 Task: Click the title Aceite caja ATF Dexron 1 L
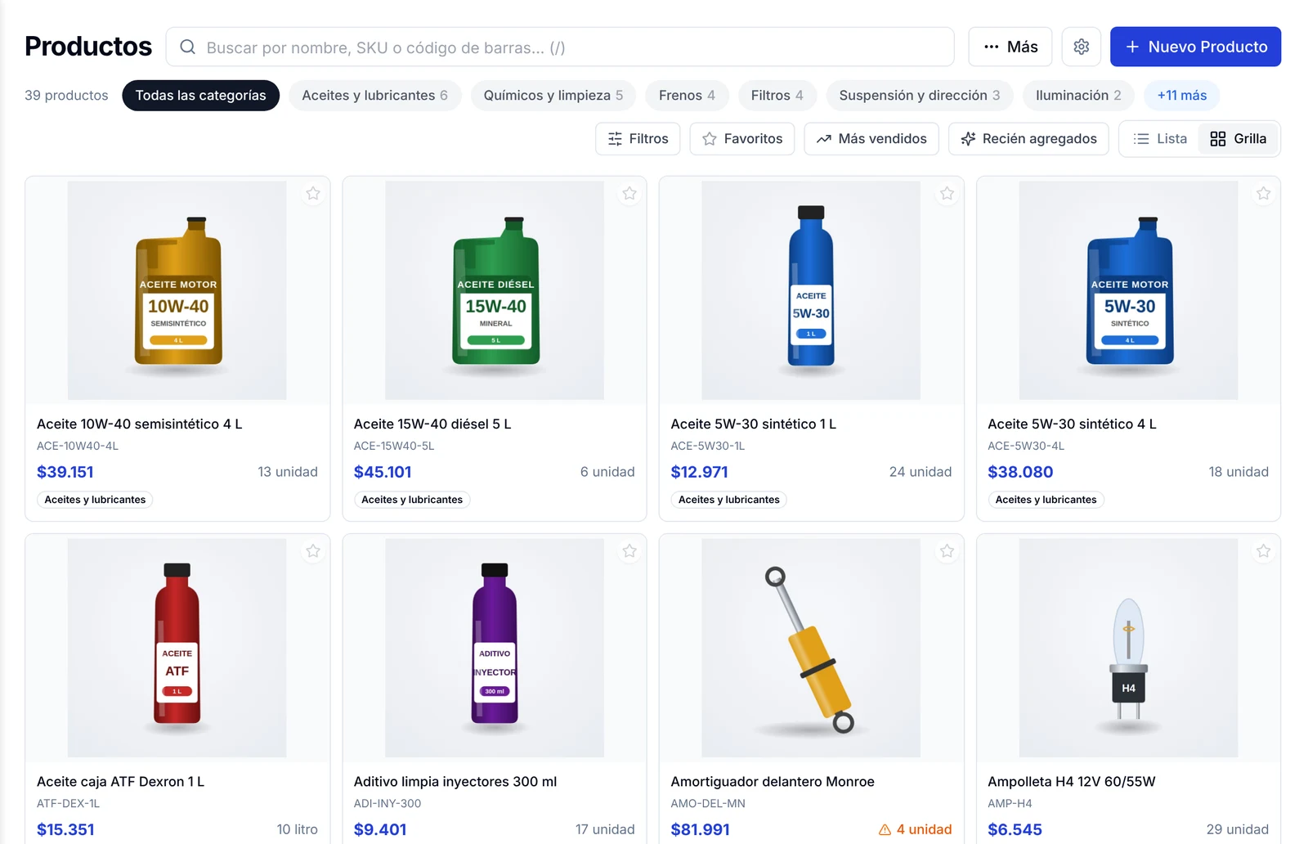pyautogui.click(x=120, y=781)
